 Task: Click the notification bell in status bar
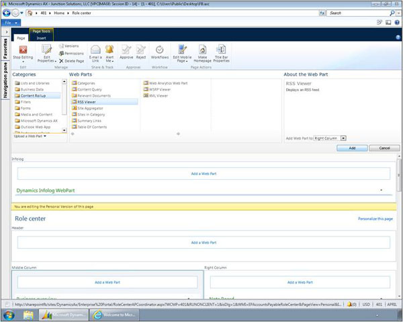349,305
